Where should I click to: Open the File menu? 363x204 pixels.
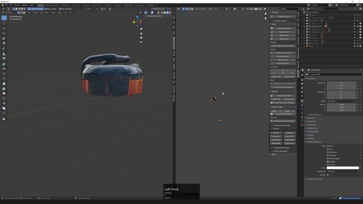6,5
